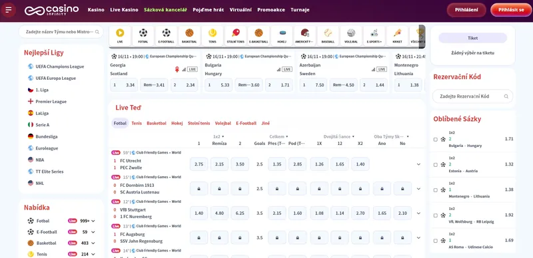Bet on FC Utrecht win at 2.75
This screenshot has width=533, height=258.
click(x=199, y=164)
